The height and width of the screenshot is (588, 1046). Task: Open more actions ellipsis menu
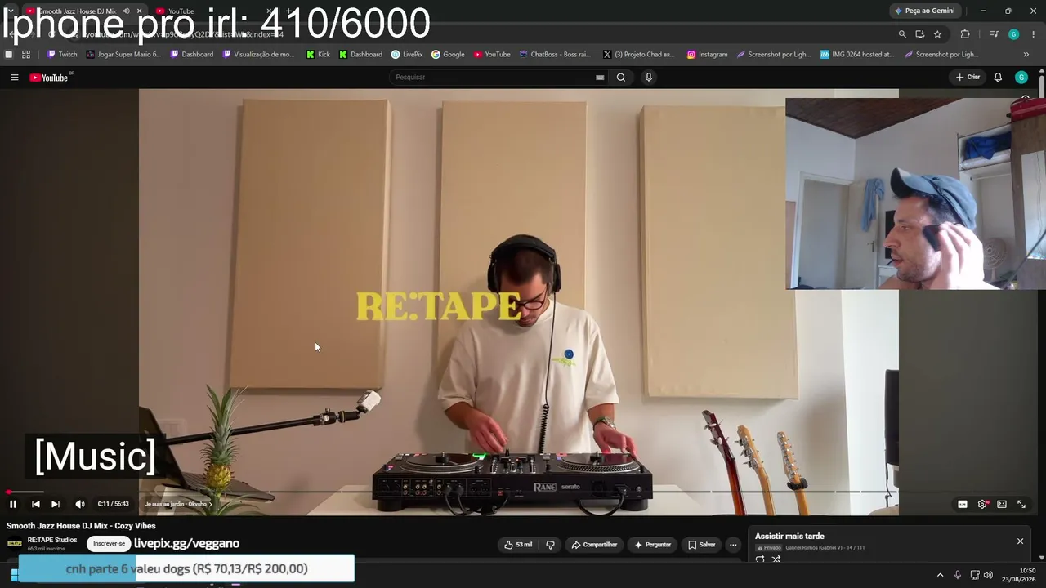[x=733, y=545]
